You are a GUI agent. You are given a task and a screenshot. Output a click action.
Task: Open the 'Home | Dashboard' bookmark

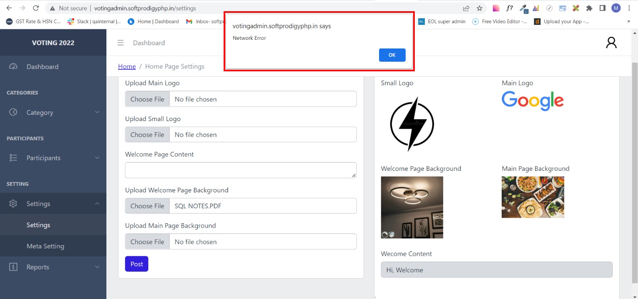pyautogui.click(x=153, y=21)
